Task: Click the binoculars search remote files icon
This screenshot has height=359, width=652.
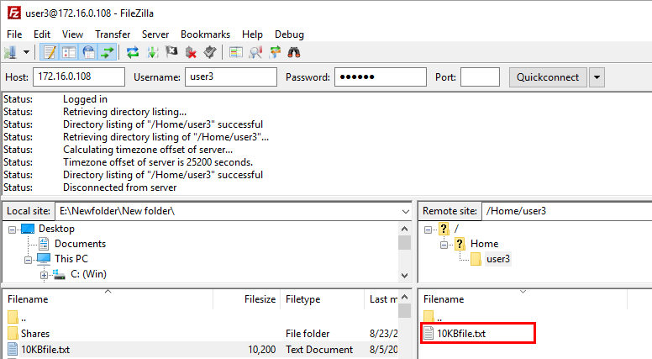Action: coord(294,52)
